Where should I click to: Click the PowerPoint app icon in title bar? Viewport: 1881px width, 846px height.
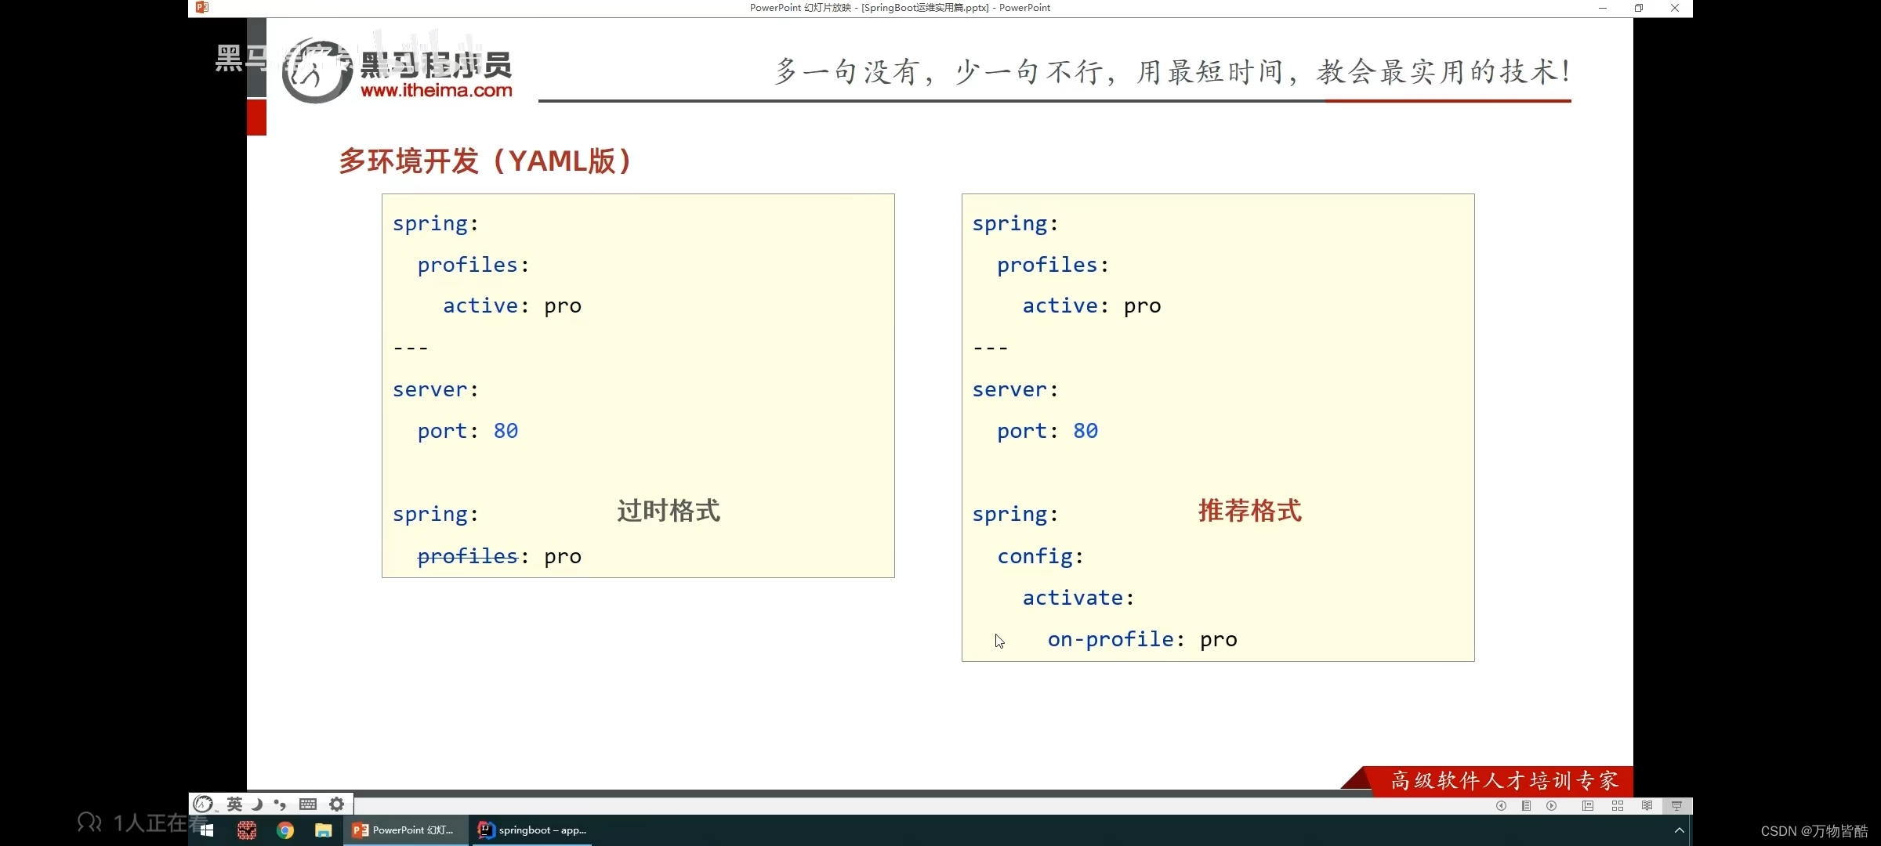point(202,8)
